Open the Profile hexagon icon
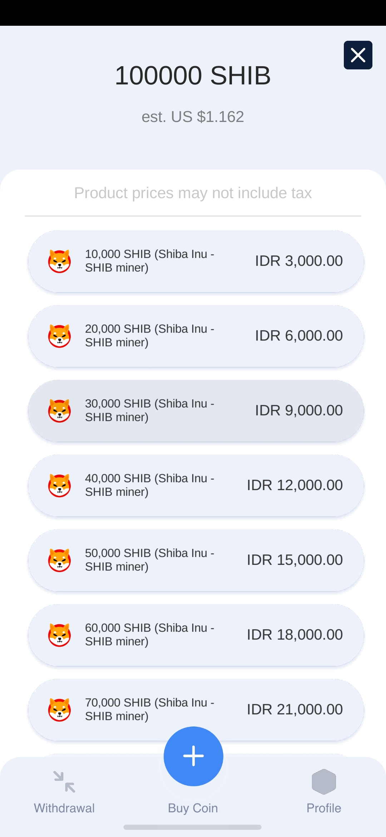This screenshot has height=837, width=386. tap(324, 782)
